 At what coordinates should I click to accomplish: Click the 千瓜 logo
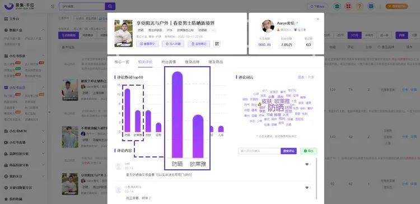[x=19, y=6]
